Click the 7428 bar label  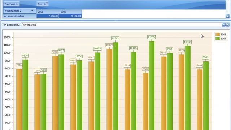[145, 69]
